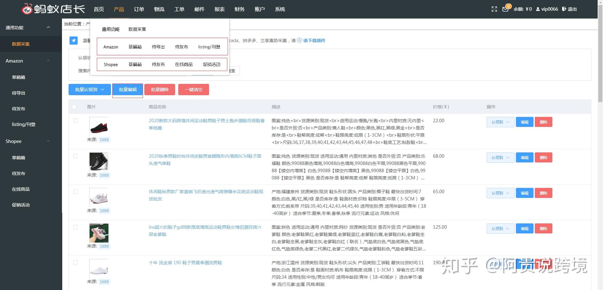603x290 pixels.
Task: Click the 蚂蚁店长 ant logo
Action: point(27,9)
